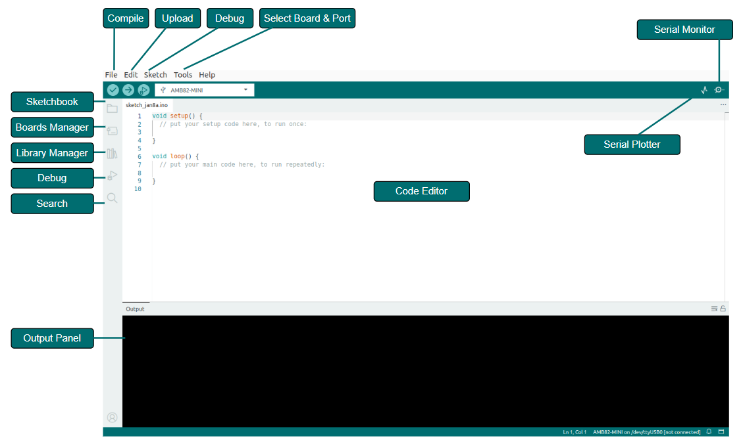
Task: Click the closing brace on line 9
Action: pos(153,181)
